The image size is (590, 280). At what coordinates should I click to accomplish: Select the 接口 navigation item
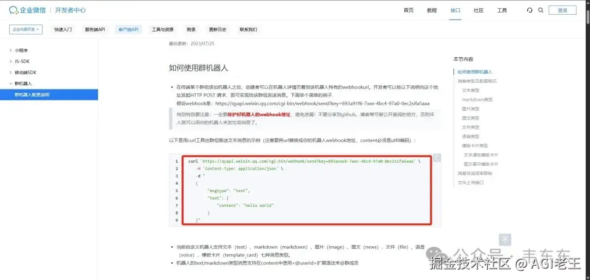(455, 10)
